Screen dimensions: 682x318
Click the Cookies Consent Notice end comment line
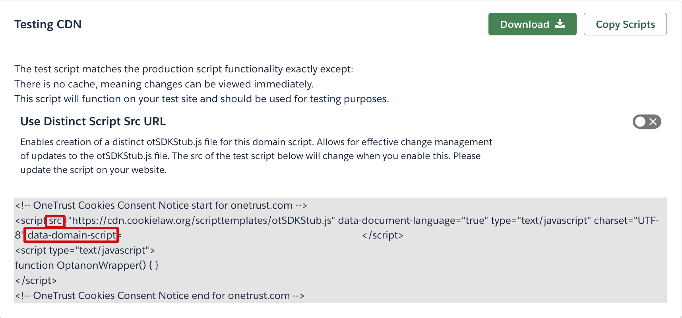pyautogui.click(x=159, y=296)
